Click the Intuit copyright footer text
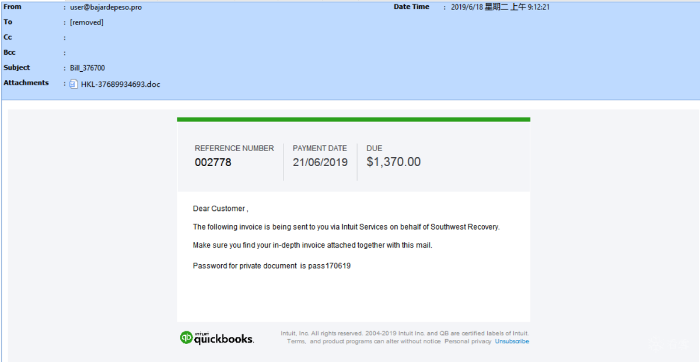 pyautogui.click(x=405, y=338)
